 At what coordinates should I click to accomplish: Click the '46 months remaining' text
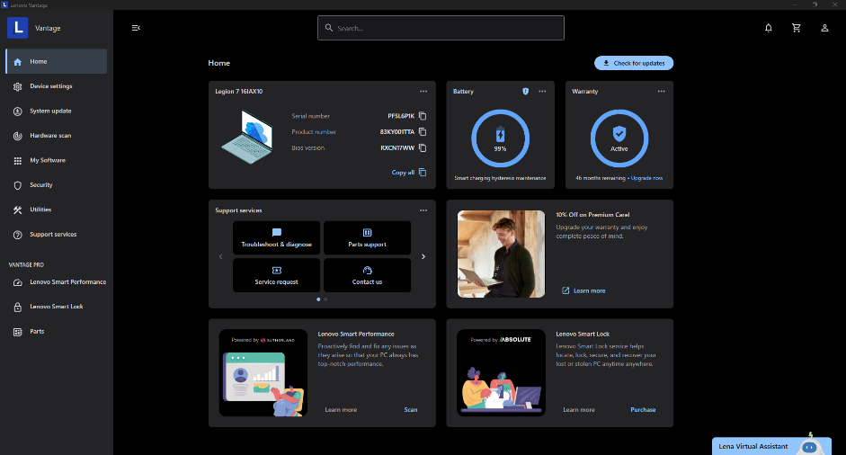600,178
